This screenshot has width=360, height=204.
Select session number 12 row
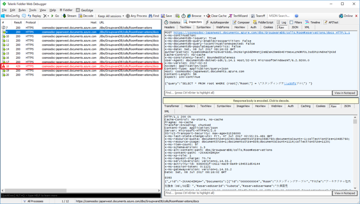coord(81,45)
